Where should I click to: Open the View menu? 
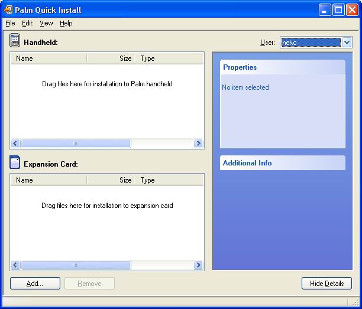pyautogui.click(x=46, y=23)
